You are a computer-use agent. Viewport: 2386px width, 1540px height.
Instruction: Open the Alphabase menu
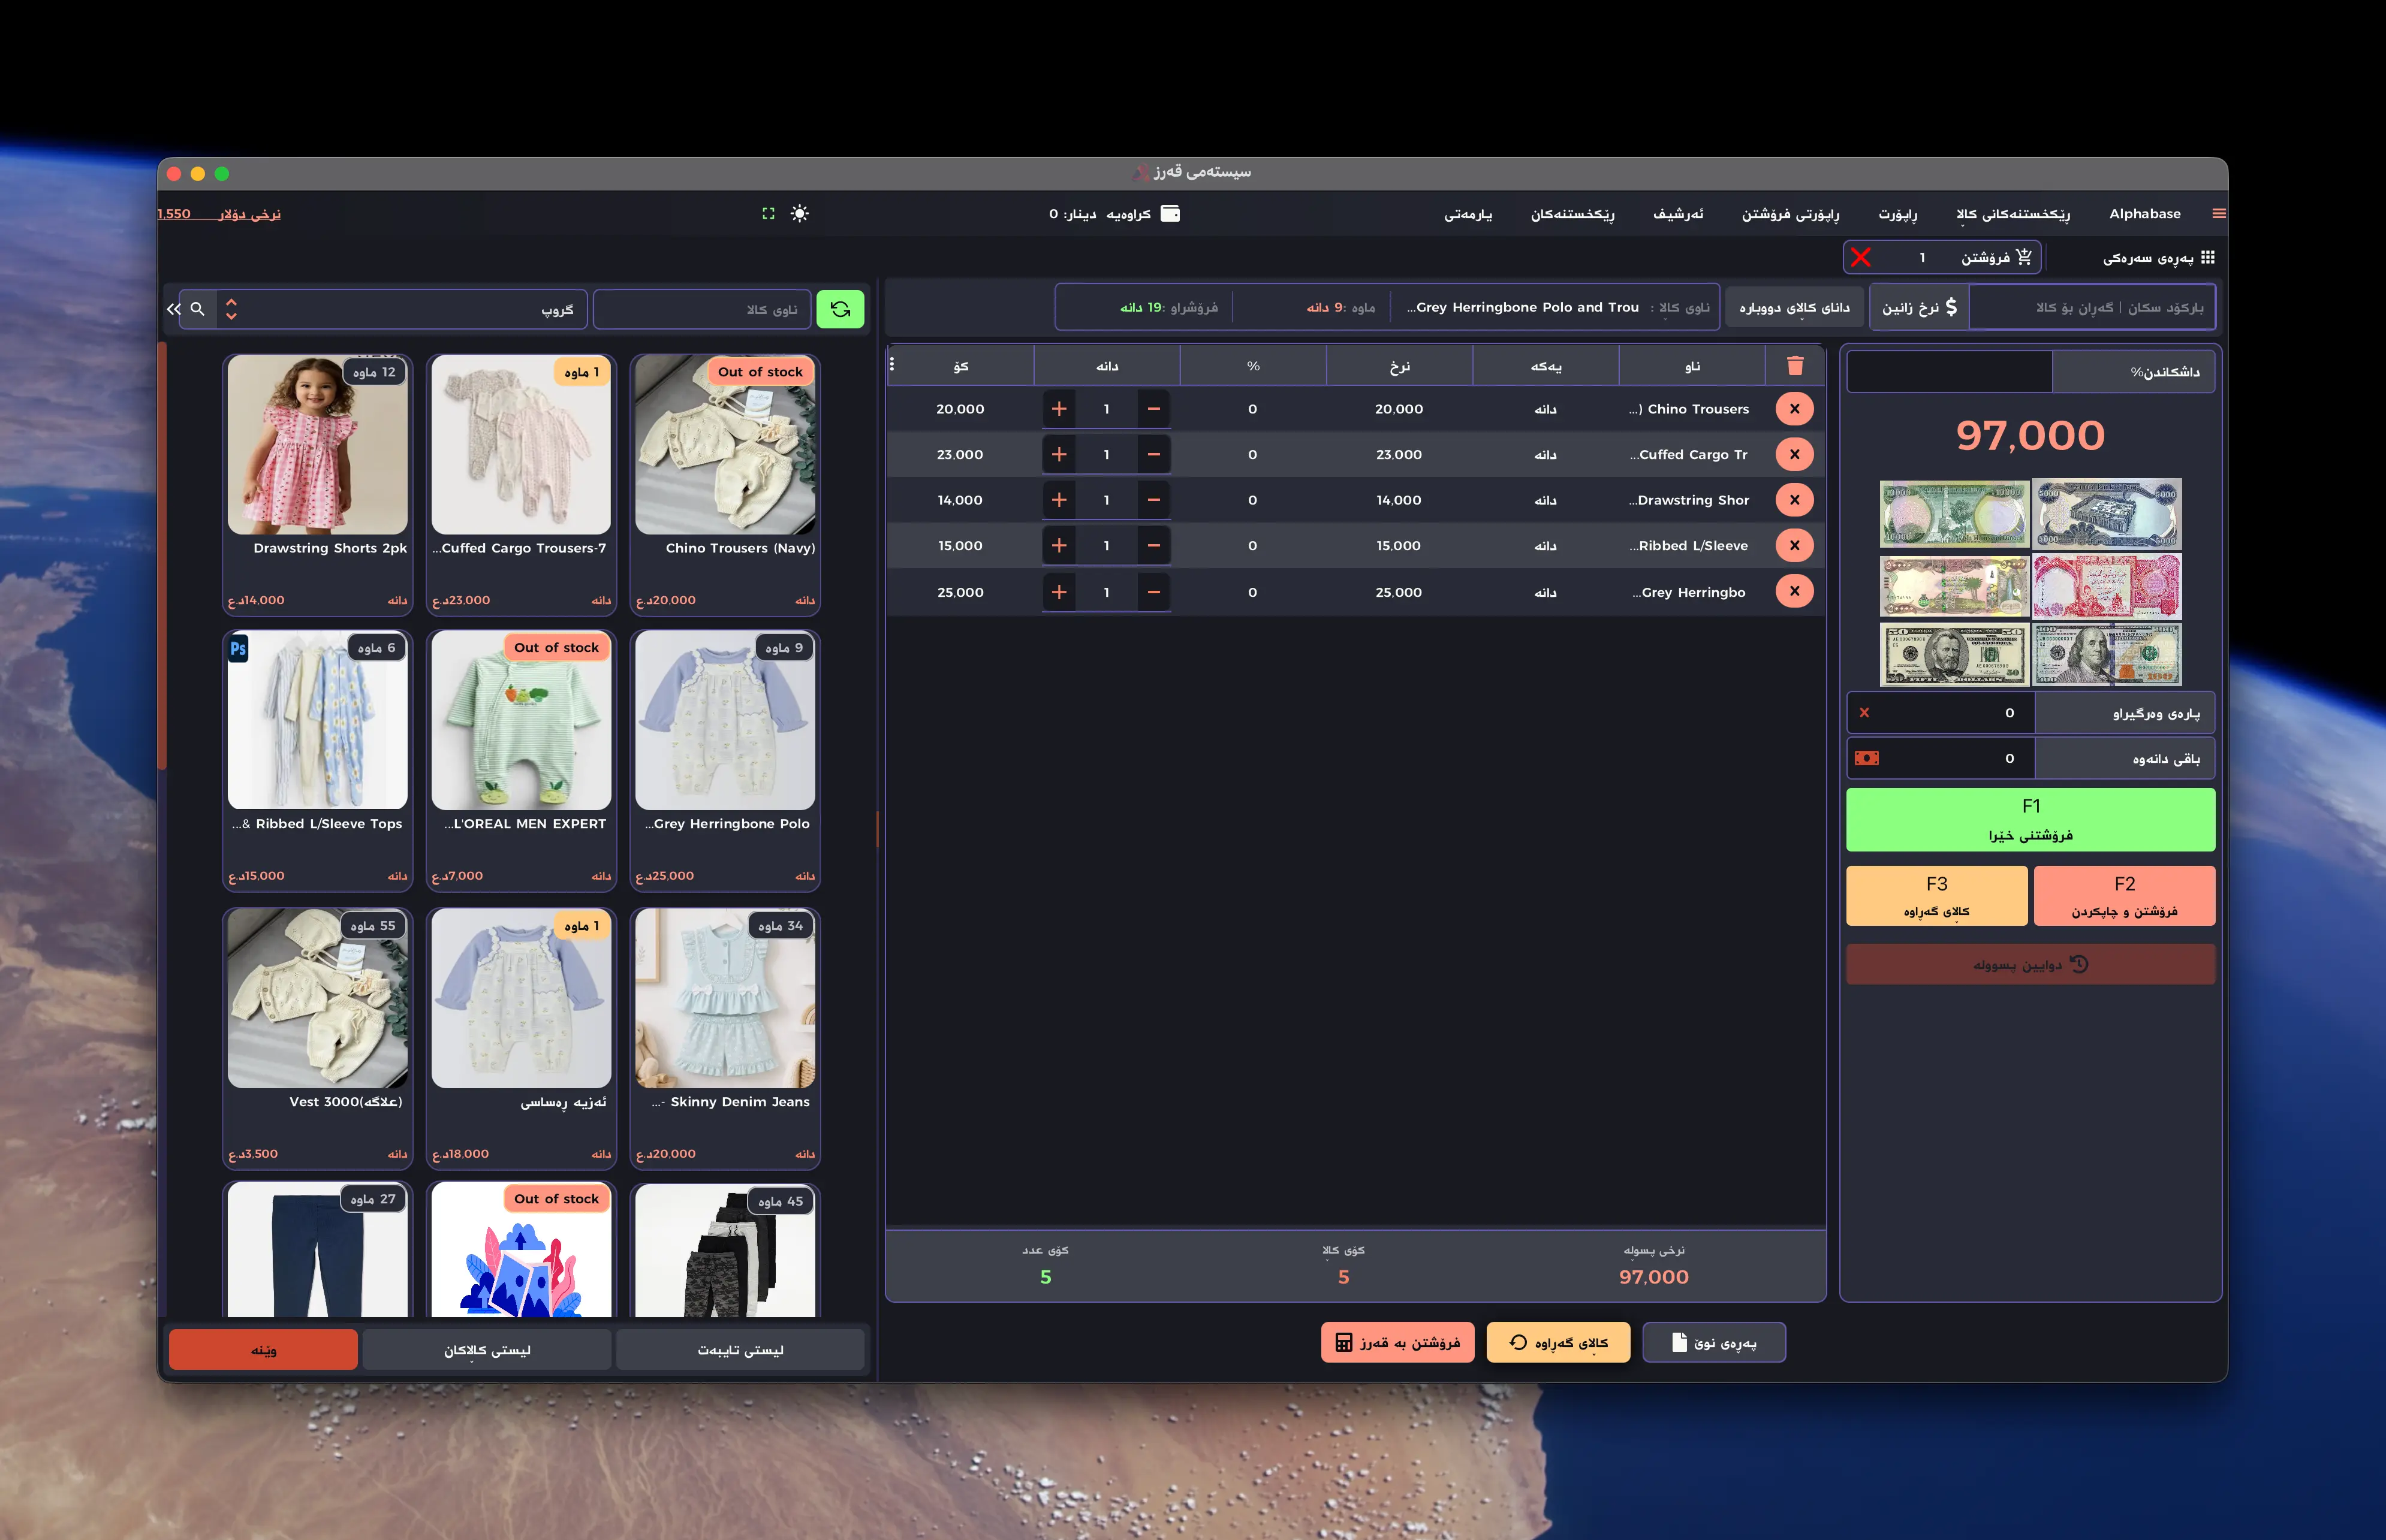click(2145, 214)
